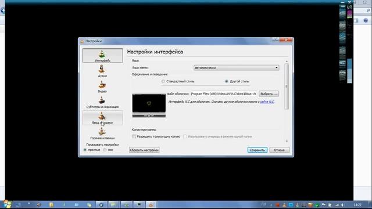Click the RU language indicator in taskbar

click(x=263, y=204)
